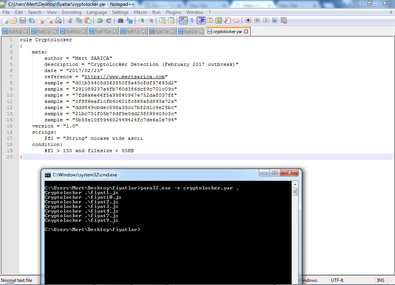Click line number 17 in the margin
This screenshot has height=285, width=395.
(10, 138)
